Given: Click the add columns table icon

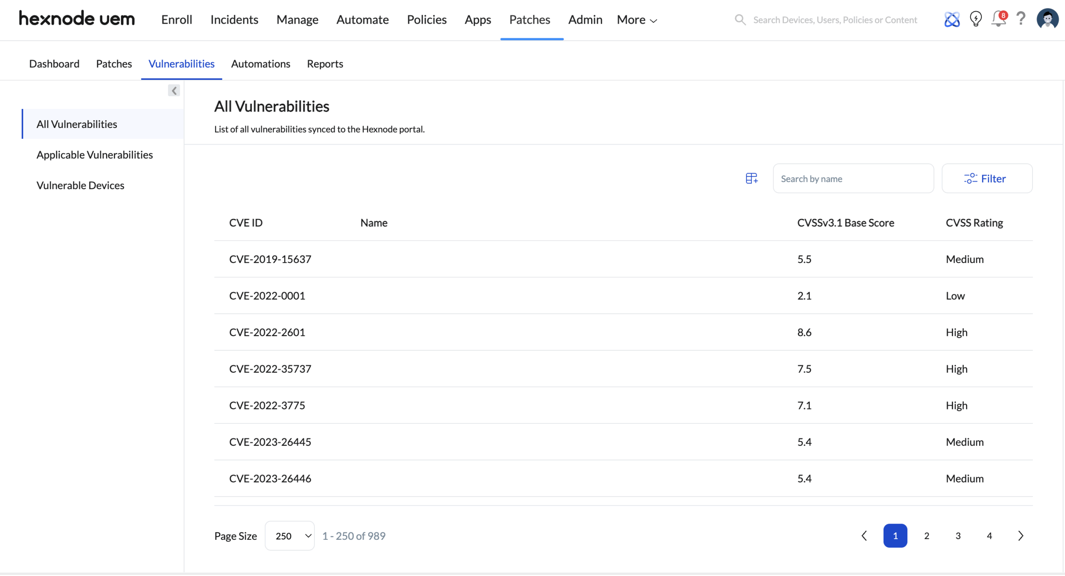Looking at the screenshot, I should pos(751,178).
